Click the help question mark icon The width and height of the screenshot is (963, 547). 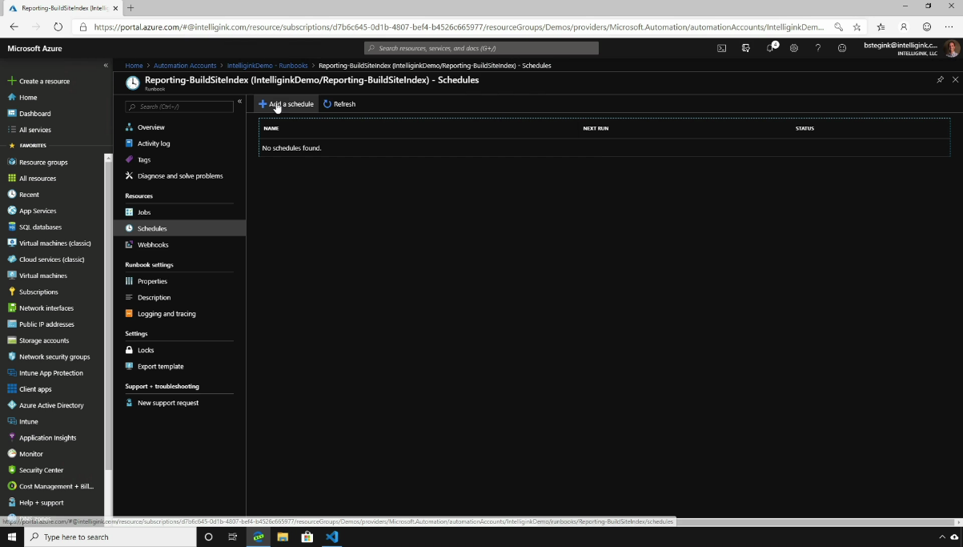(817, 48)
